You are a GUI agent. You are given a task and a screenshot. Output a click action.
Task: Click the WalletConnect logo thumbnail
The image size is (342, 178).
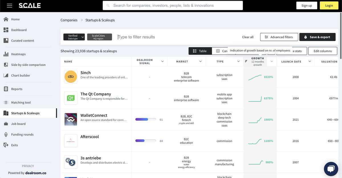click(x=71, y=119)
